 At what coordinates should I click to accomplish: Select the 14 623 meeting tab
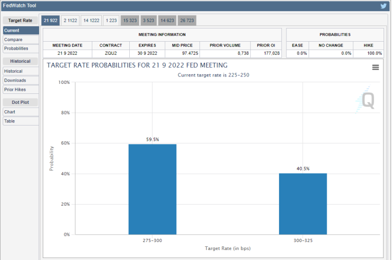[167, 21]
